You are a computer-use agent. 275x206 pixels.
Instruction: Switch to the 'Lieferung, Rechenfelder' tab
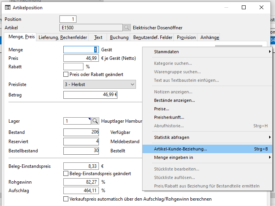pyautogui.click(x=63, y=37)
